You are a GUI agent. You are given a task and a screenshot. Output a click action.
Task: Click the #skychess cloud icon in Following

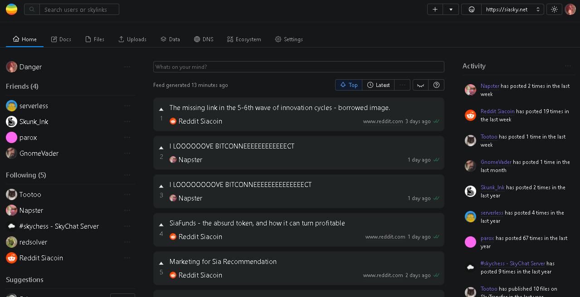pyautogui.click(x=12, y=226)
